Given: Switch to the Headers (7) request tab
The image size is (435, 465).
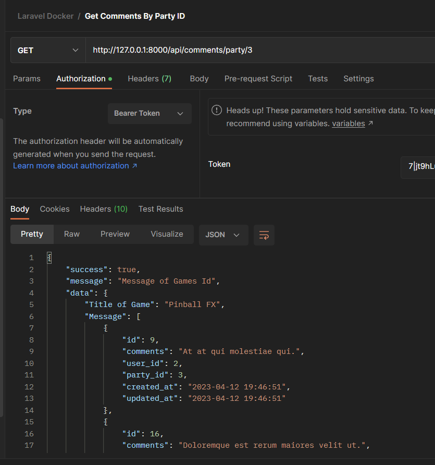Looking at the screenshot, I should (150, 78).
